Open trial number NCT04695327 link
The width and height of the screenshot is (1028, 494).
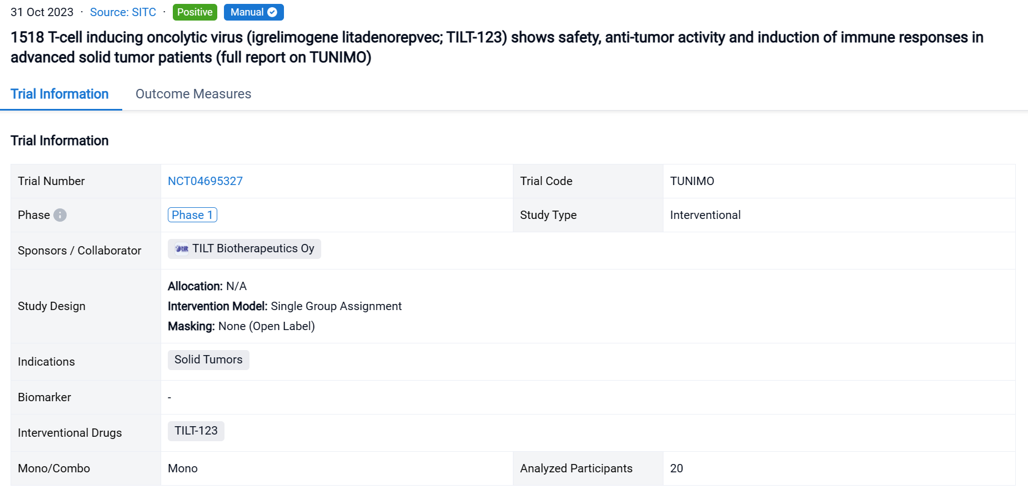click(205, 181)
